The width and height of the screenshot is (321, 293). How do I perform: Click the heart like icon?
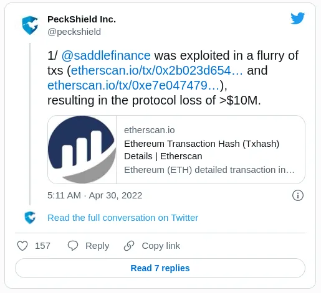point(22,246)
